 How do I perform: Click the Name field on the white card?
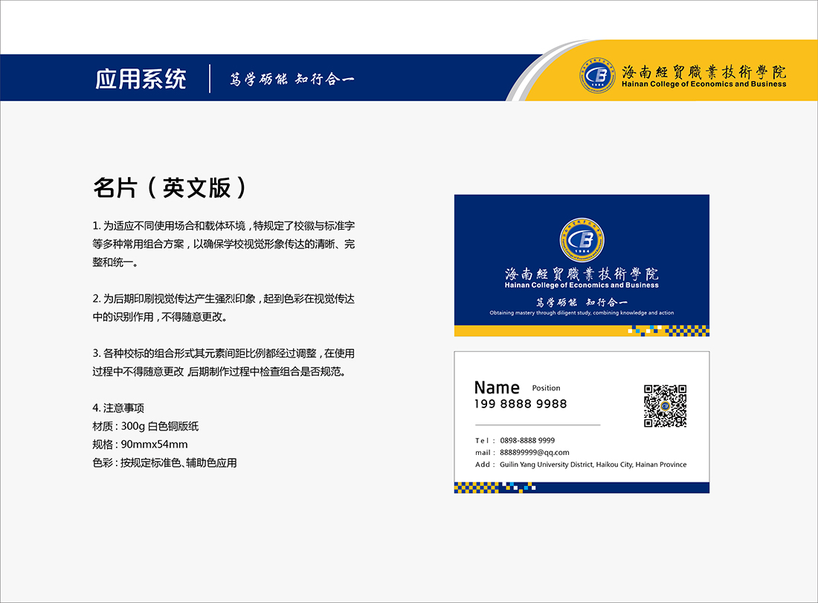497,387
